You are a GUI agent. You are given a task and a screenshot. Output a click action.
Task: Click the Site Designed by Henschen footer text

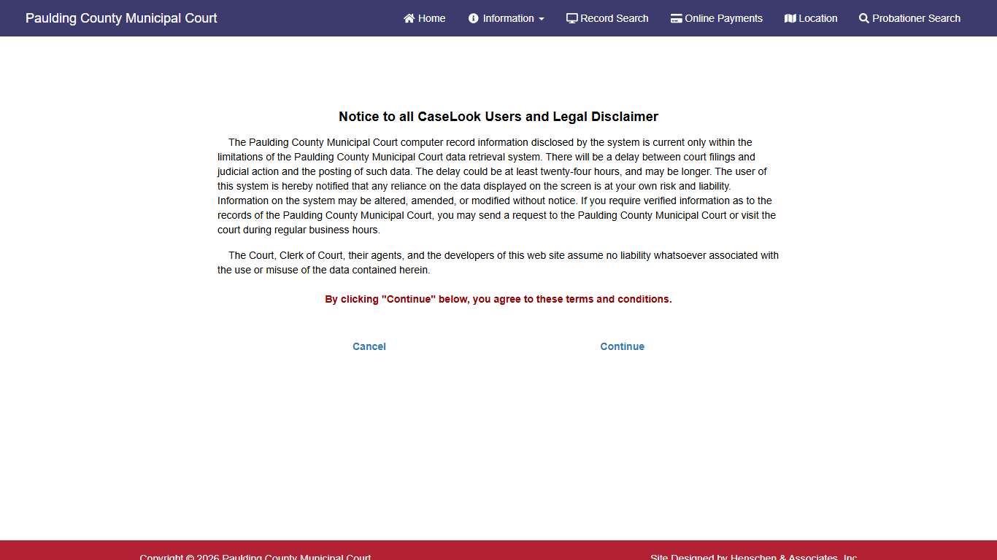click(x=753, y=556)
